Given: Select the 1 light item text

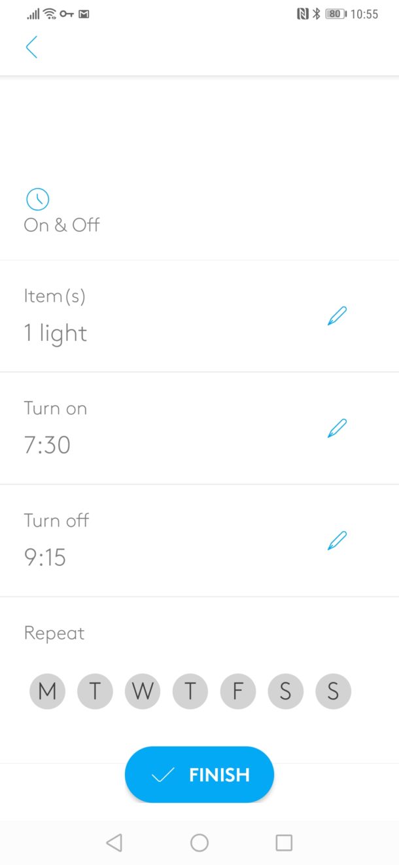Looking at the screenshot, I should pyautogui.click(x=55, y=333).
